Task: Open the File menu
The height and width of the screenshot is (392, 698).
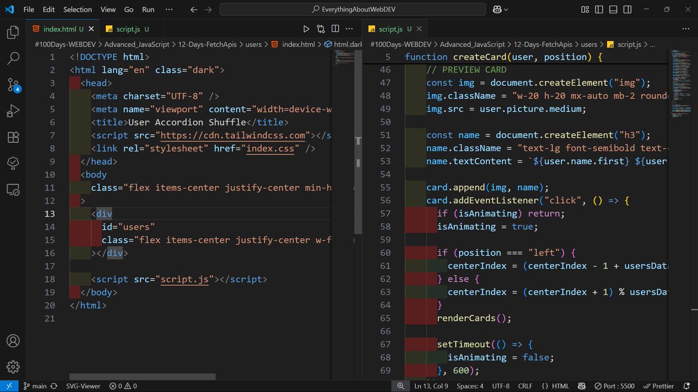Action: click(x=29, y=9)
